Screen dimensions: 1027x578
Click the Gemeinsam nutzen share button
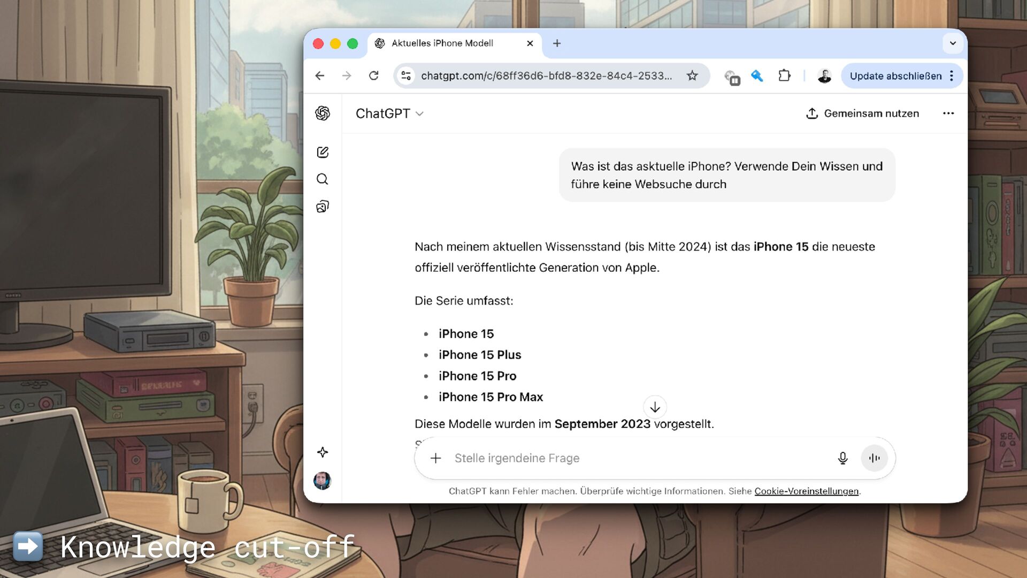[862, 113]
